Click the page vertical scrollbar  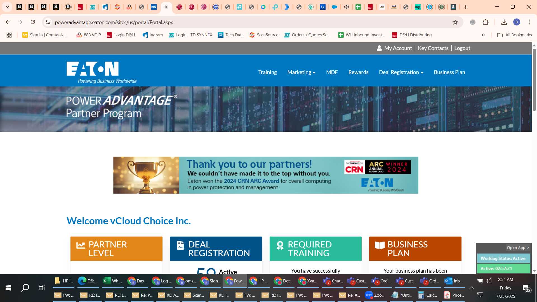click(x=534, y=80)
